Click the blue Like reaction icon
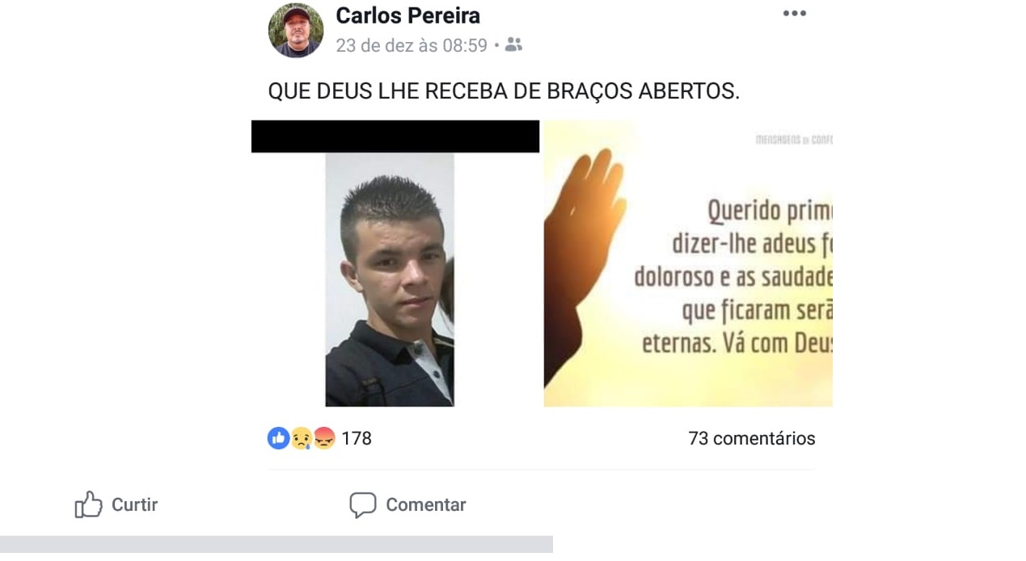 click(278, 438)
